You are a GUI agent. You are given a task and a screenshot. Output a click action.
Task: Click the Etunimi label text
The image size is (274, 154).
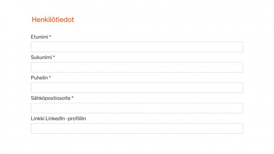point(40,37)
